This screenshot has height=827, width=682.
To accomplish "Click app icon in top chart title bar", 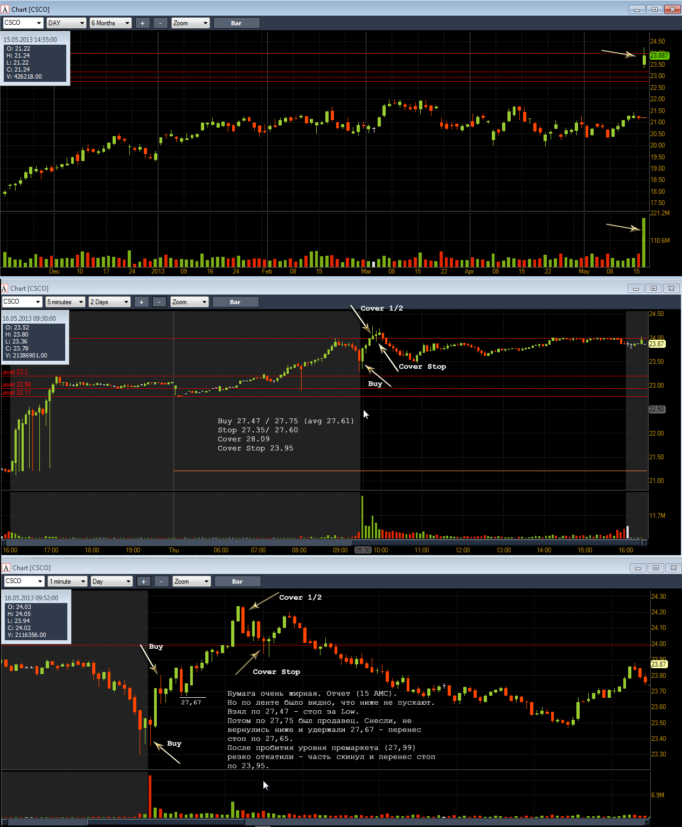I will (x=5, y=9).
